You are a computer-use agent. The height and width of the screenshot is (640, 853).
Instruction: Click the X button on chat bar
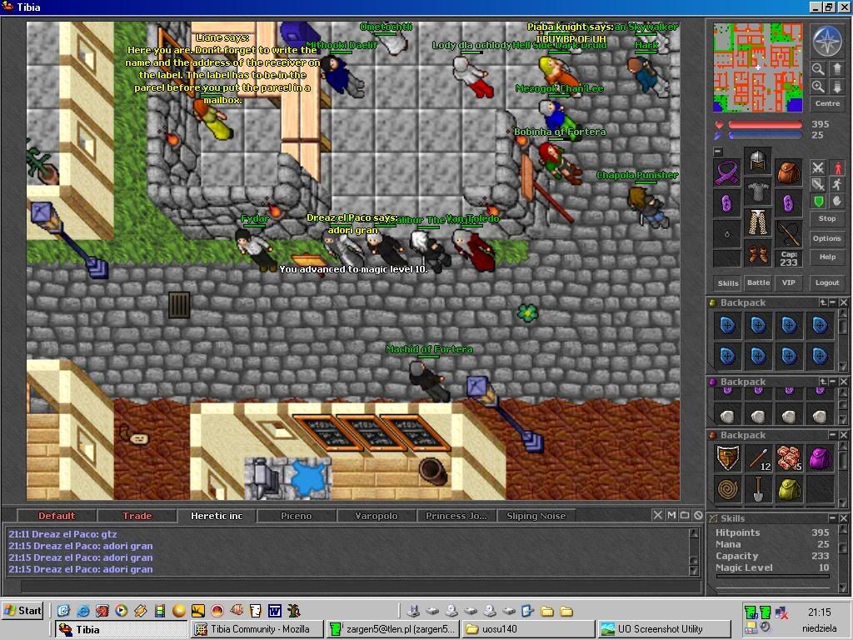tap(658, 515)
